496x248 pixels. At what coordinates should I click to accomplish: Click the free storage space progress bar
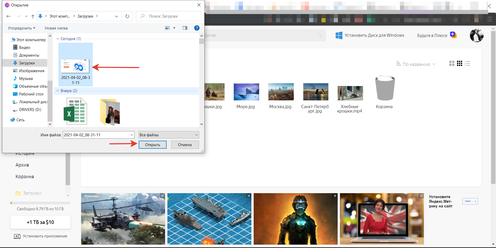click(x=40, y=203)
